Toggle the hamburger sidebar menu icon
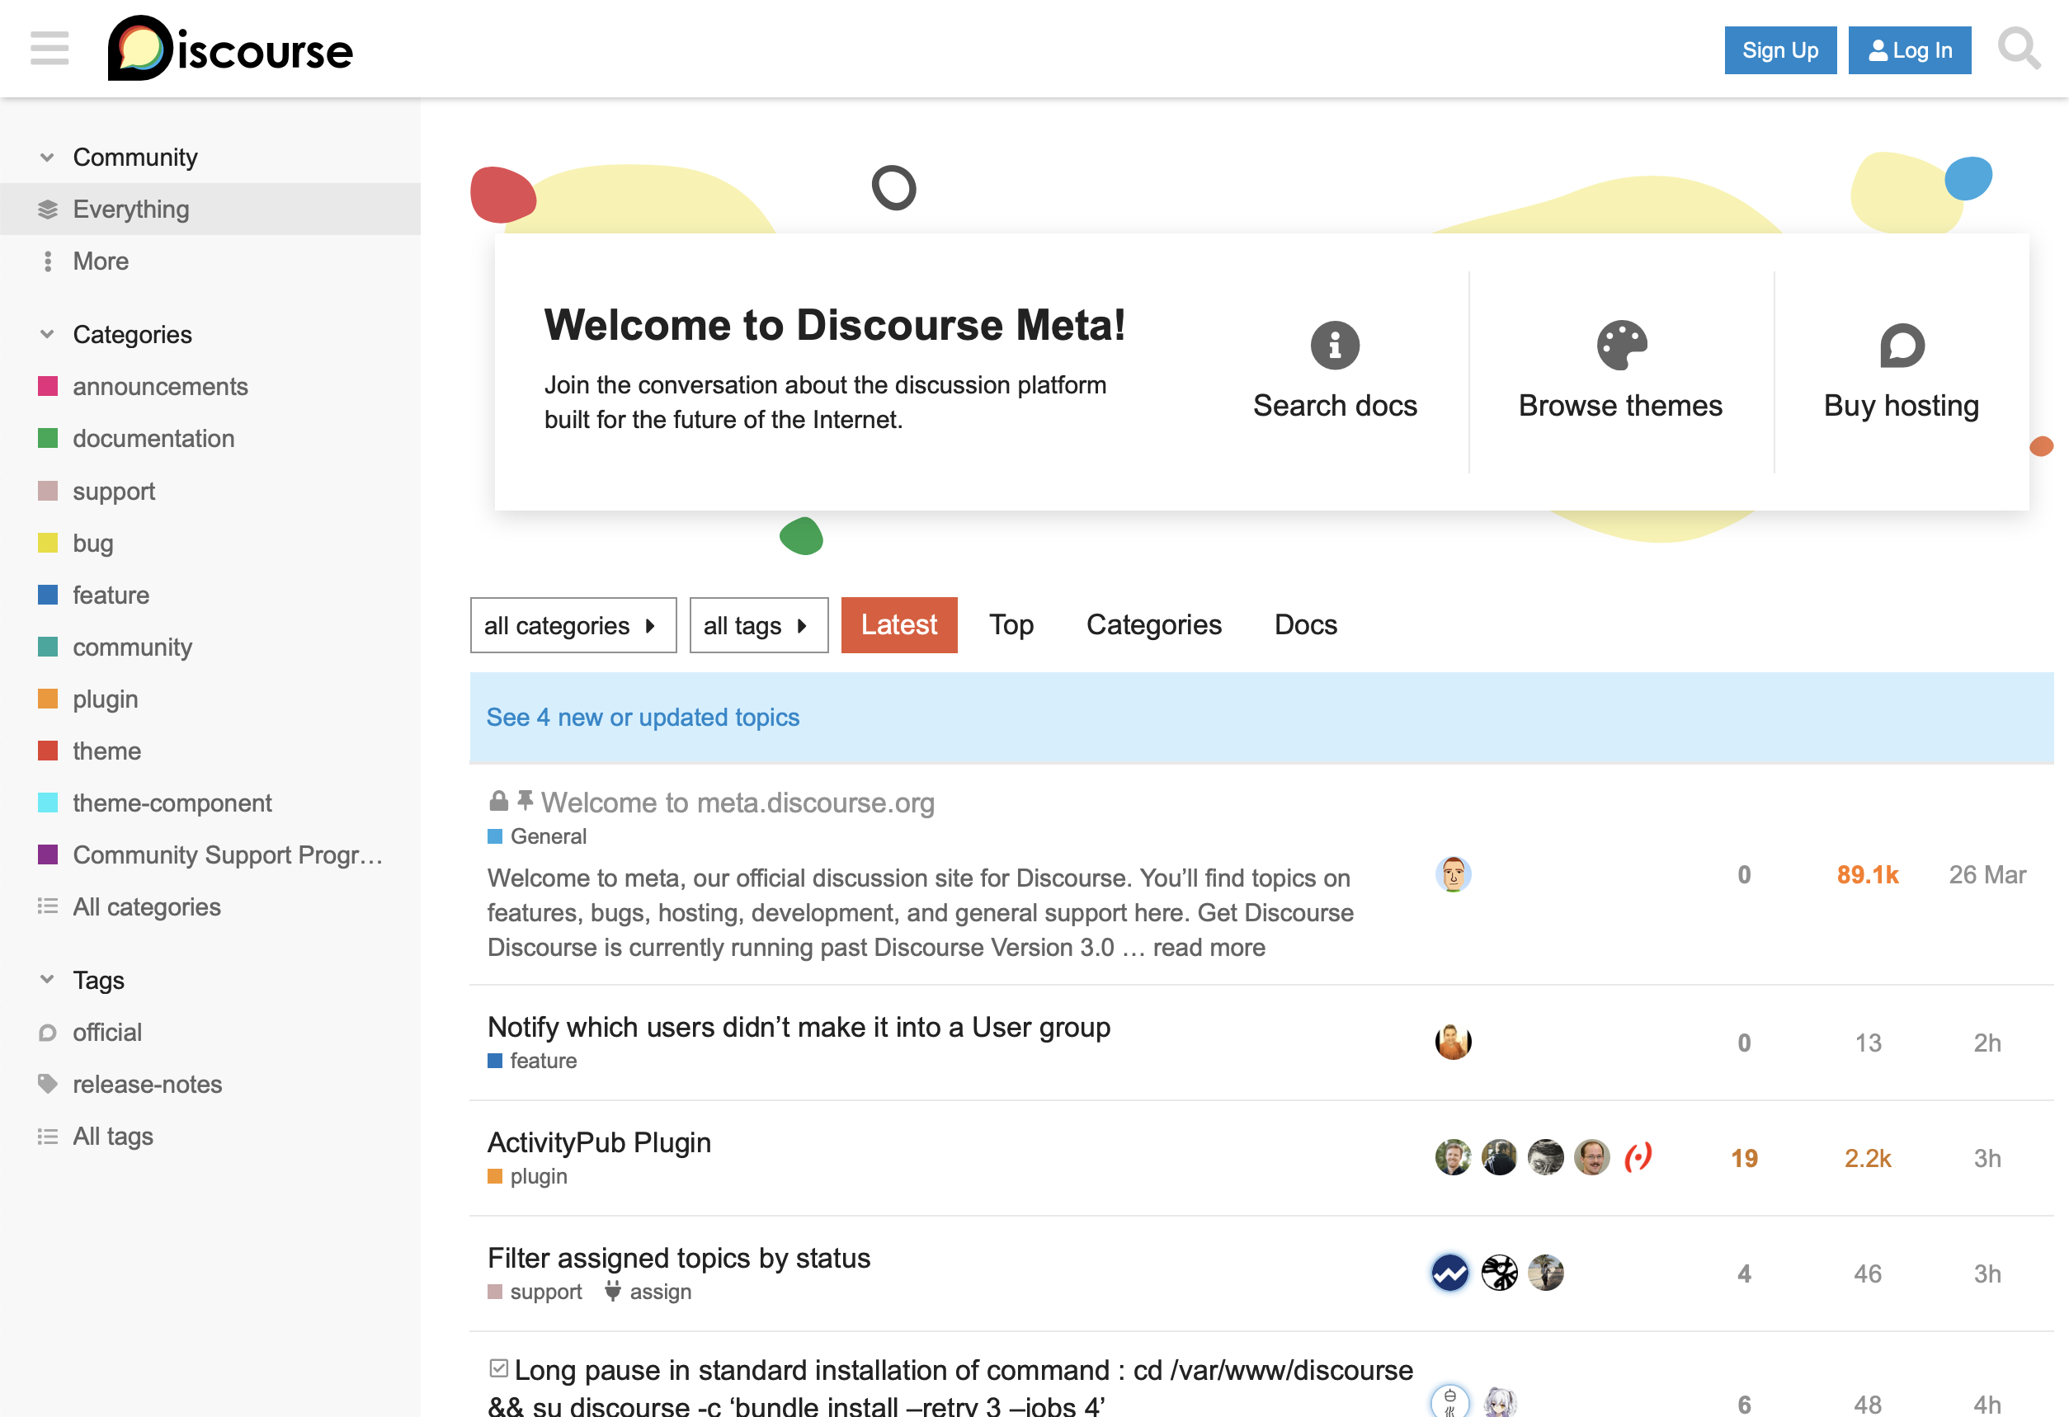This screenshot has width=2069, height=1417. pos(49,49)
